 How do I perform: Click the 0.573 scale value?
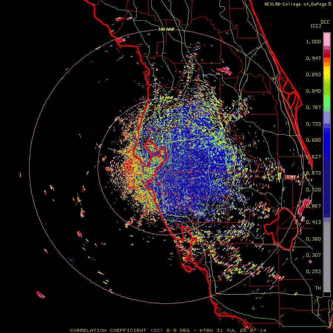(x=313, y=173)
